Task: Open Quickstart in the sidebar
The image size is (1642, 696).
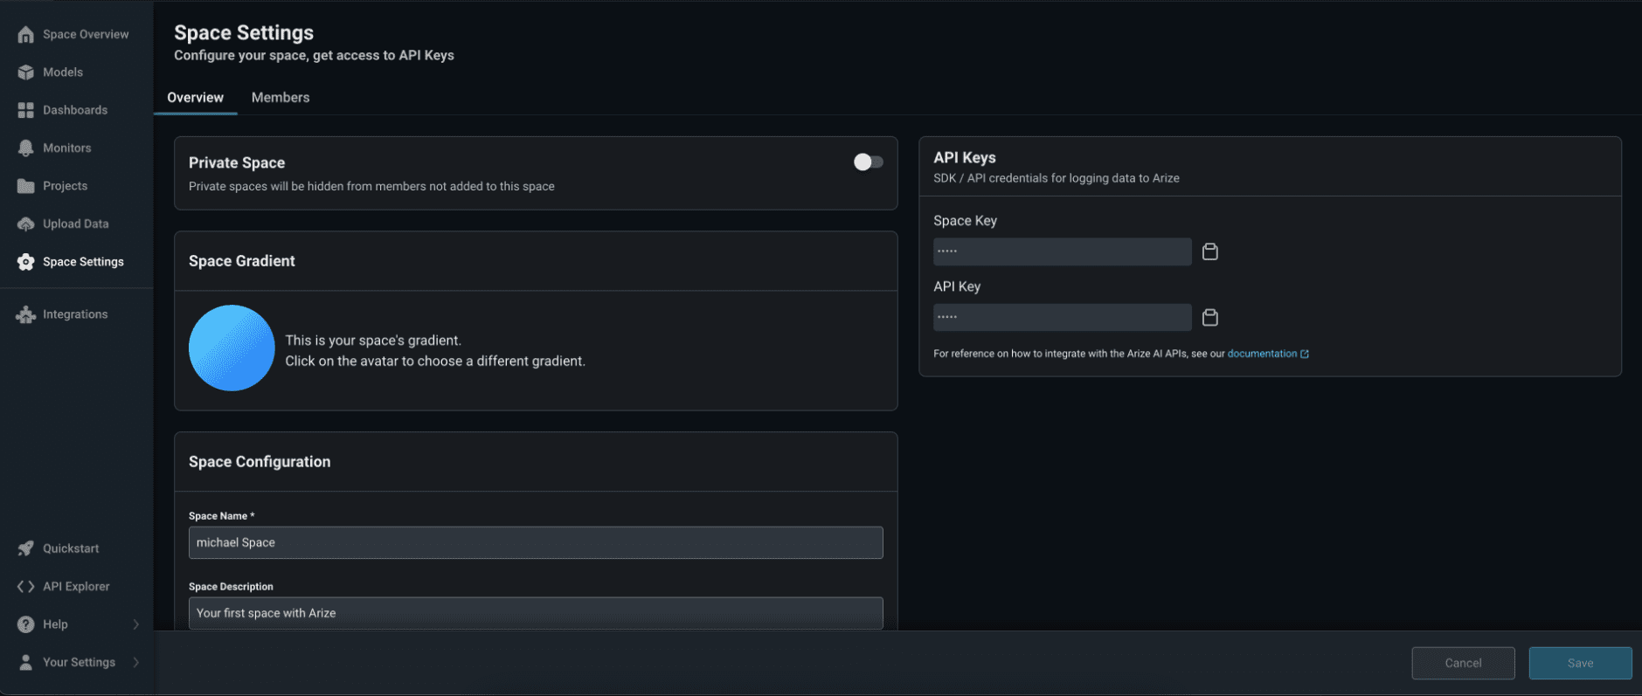Action: 71,548
